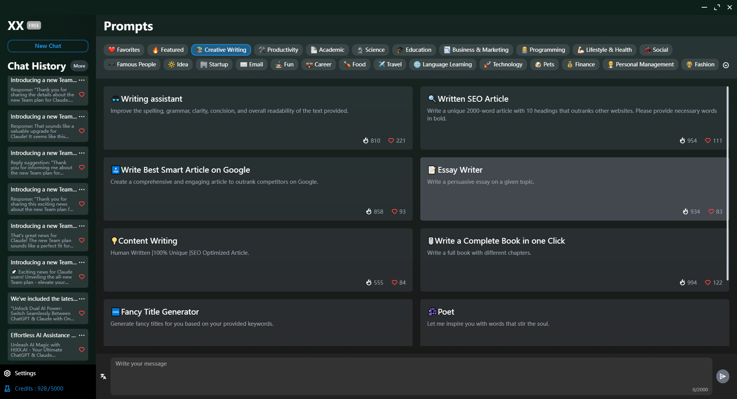Select the Fashion category

click(x=700, y=64)
